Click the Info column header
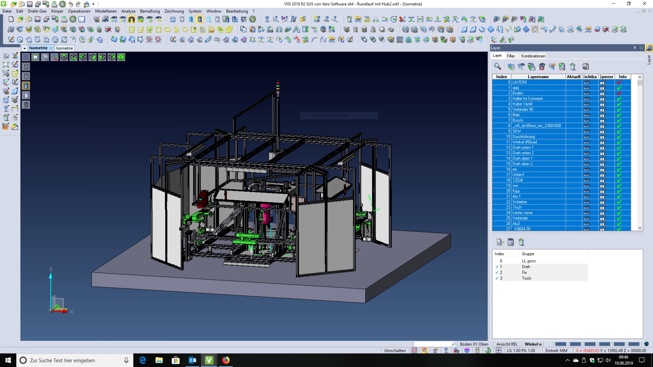 (x=622, y=77)
